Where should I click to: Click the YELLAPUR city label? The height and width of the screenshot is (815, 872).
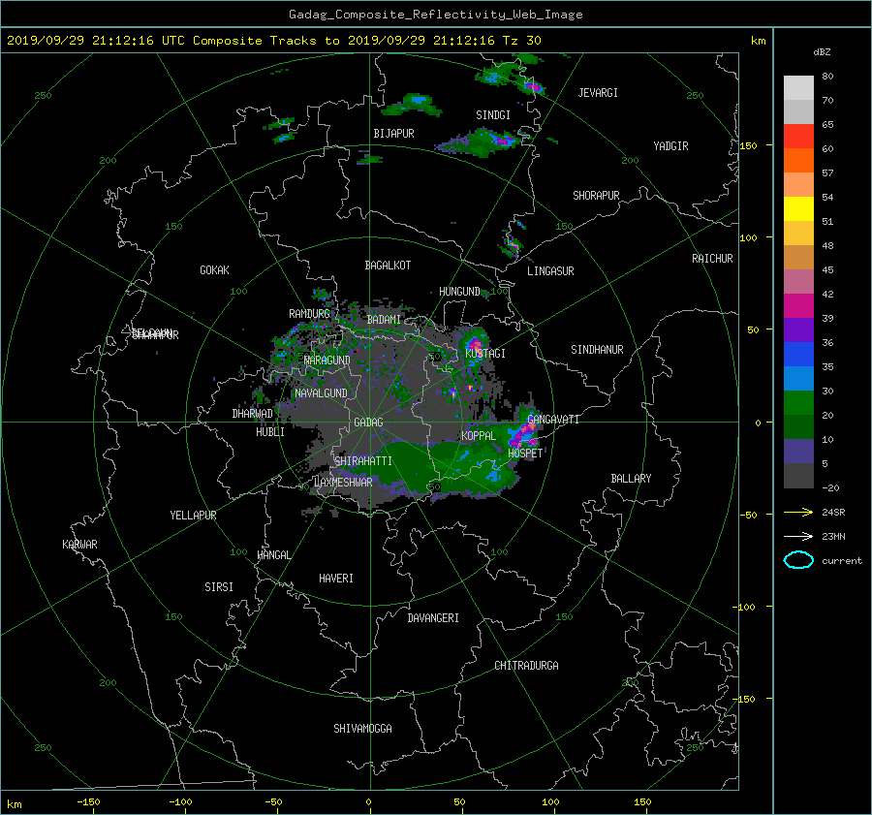pos(193,516)
